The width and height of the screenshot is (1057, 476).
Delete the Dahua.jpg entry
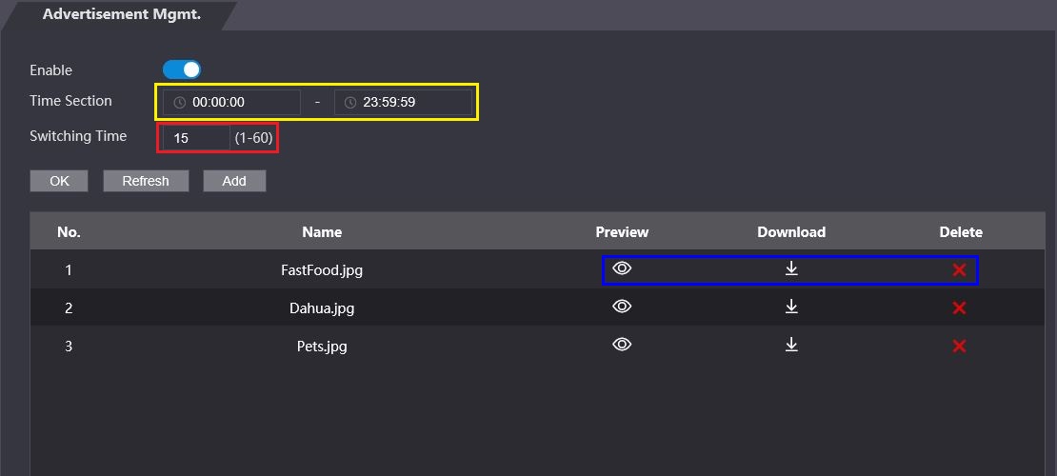pos(959,307)
